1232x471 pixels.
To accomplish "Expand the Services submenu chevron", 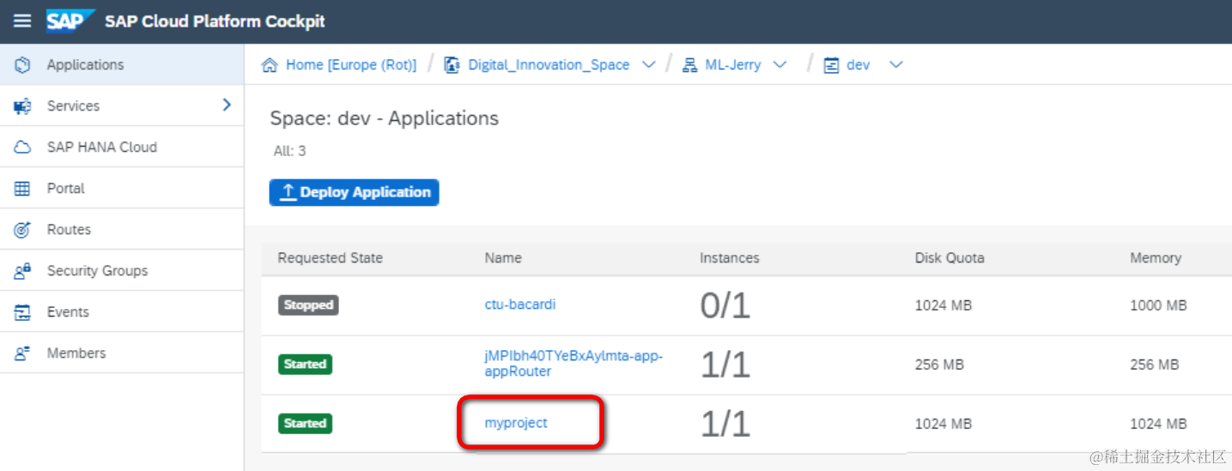I will pos(227,105).
